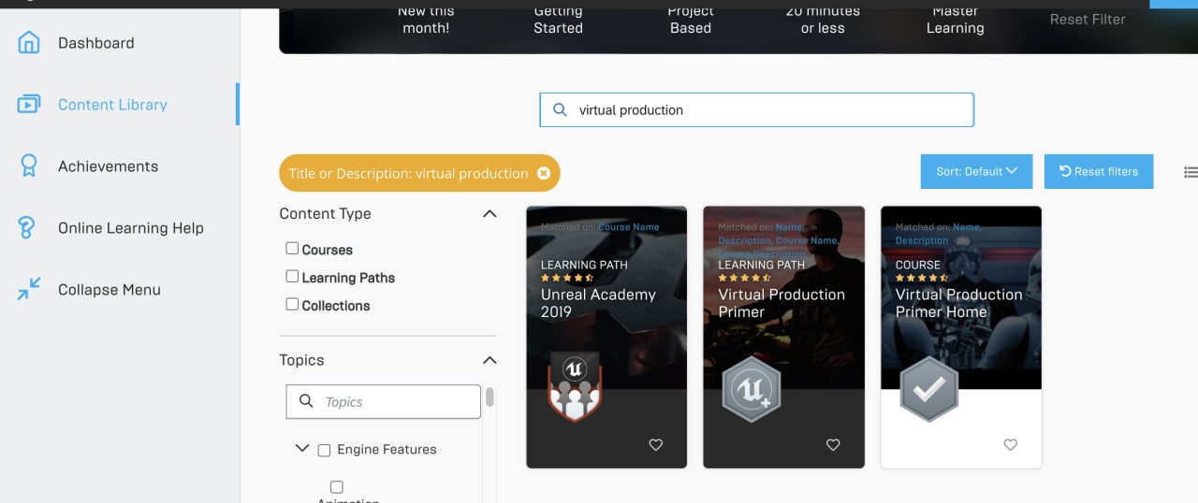1198x503 pixels.
Task: Check the Learning Paths checkbox
Action: click(292, 277)
